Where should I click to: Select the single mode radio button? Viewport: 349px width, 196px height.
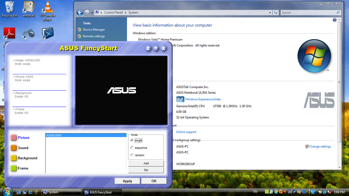coord(132,141)
